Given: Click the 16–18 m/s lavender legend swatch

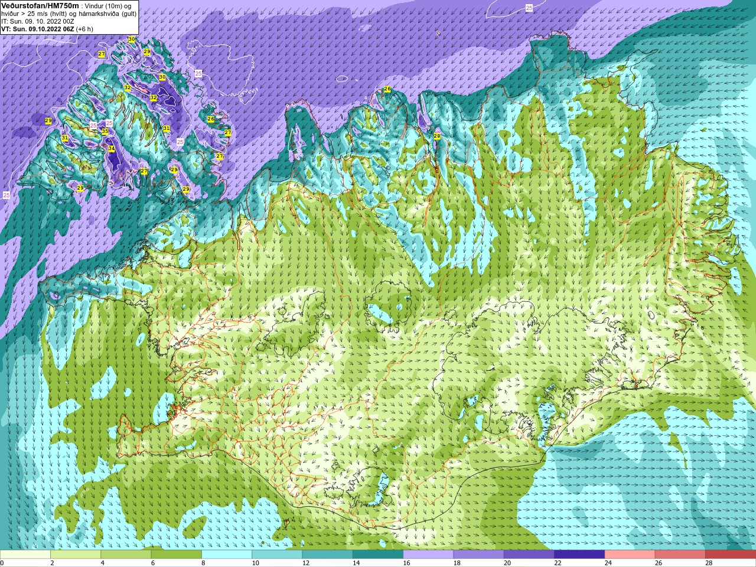Looking at the screenshot, I should coord(428,555).
